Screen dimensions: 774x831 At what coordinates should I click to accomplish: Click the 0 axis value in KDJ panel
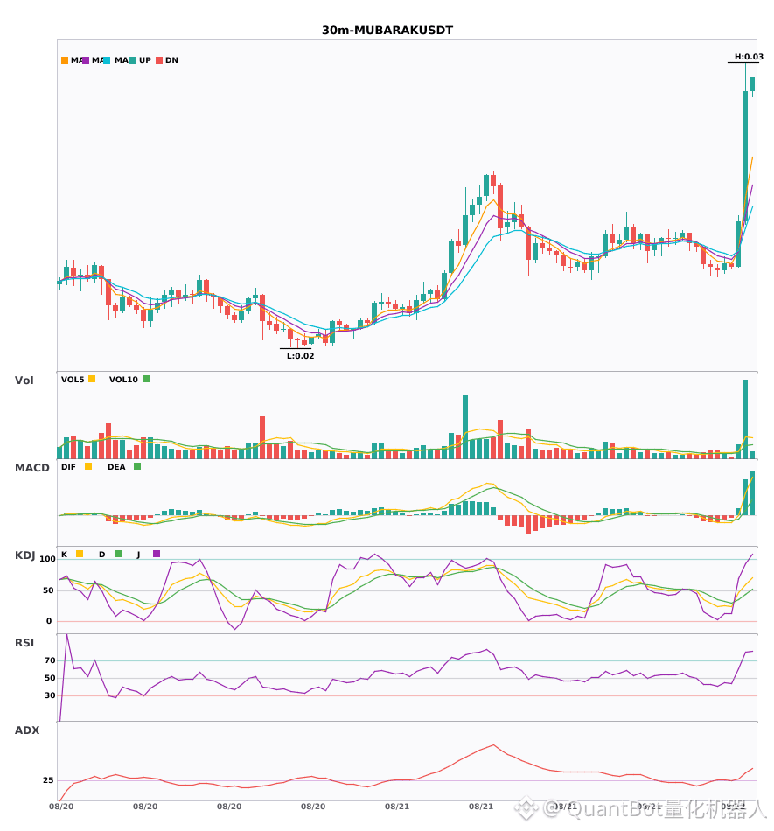[49, 621]
